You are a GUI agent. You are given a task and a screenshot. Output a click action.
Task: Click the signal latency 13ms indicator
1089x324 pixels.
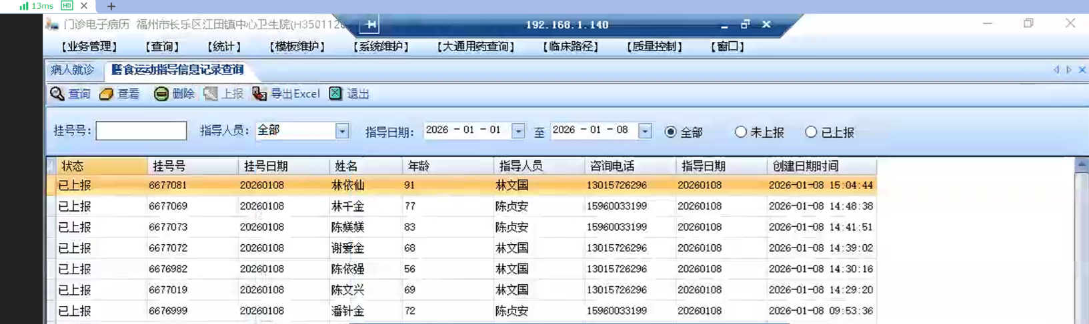coord(36,5)
